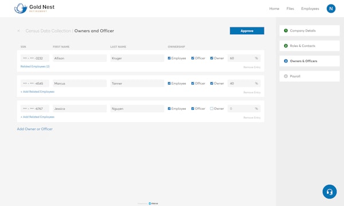Select Payroll step
Image resolution: width=344 pixels, height=206 pixels.
coord(310,76)
